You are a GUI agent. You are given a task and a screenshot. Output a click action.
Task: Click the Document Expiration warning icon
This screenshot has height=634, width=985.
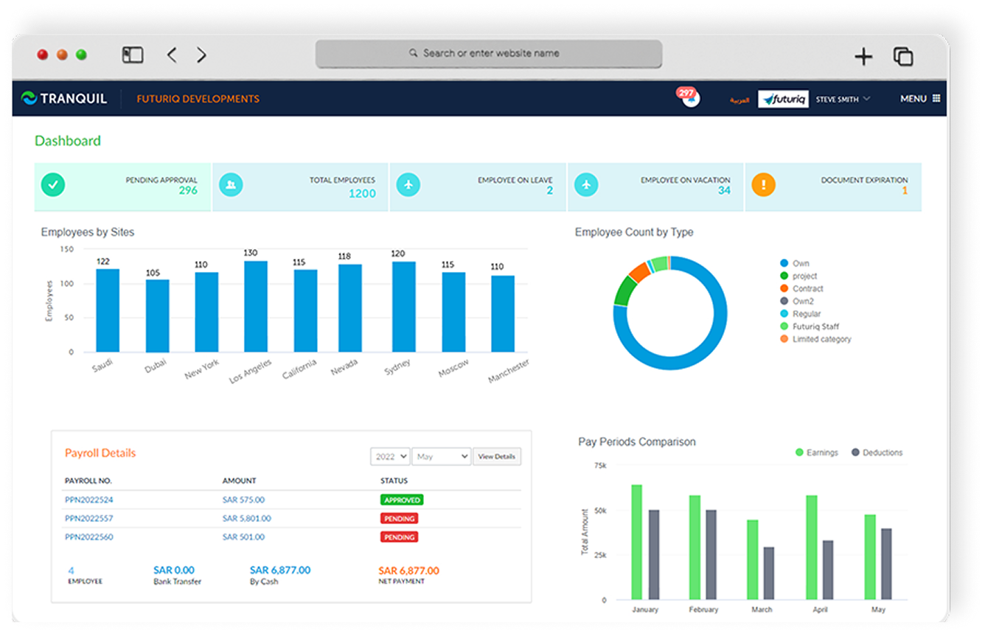point(763,185)
